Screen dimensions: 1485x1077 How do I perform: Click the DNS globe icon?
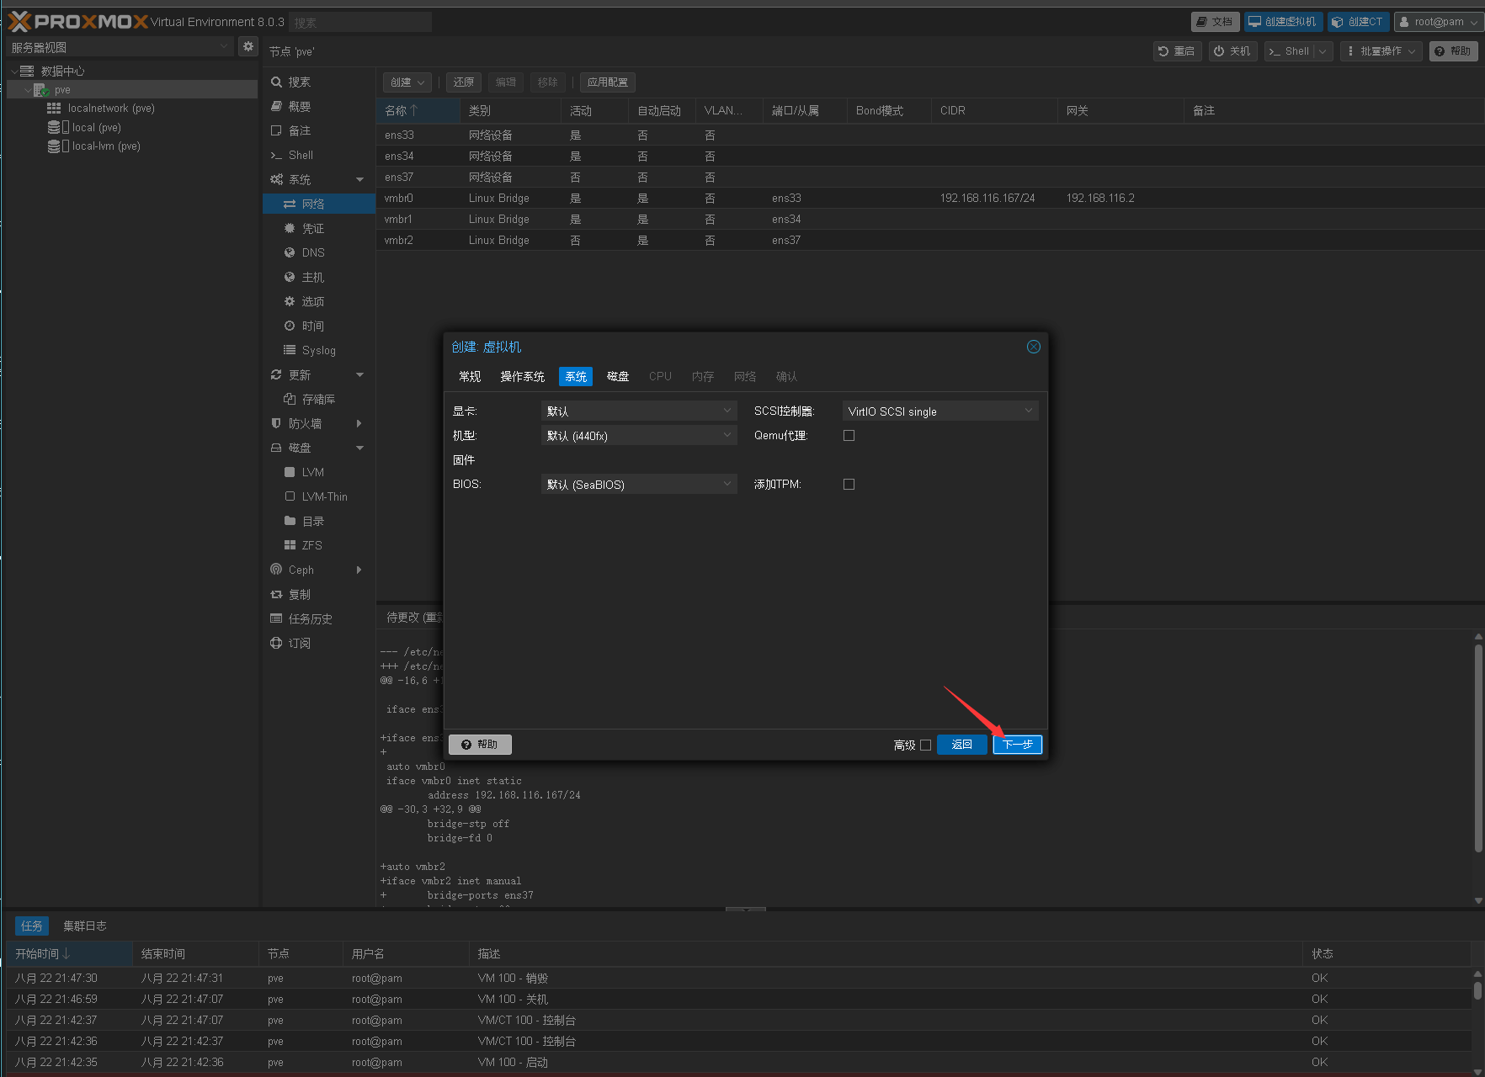tap(290, 252)
